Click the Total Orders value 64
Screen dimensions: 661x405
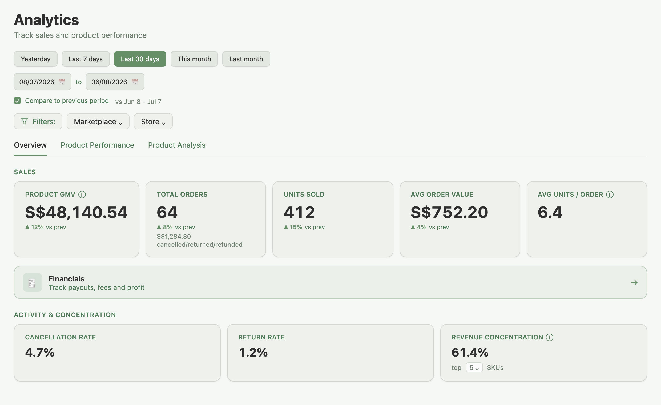[x=167, y=212]
